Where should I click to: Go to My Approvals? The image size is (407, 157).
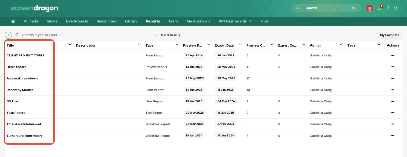coord(198,21)
